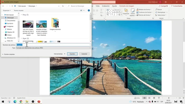Open Chrome from the taskbar
Screen dimensions: 185x104
(21, 102)
